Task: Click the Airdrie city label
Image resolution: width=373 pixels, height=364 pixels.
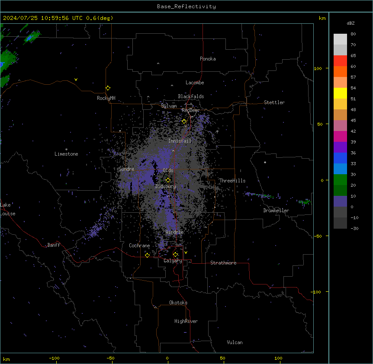Action: (x=174, y=232)
